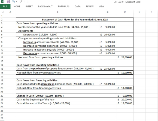Switch to the INSERT ribbon tab

coord(29,7)
